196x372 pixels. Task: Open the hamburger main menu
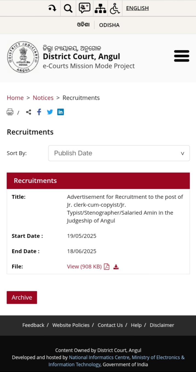[181, 56]
